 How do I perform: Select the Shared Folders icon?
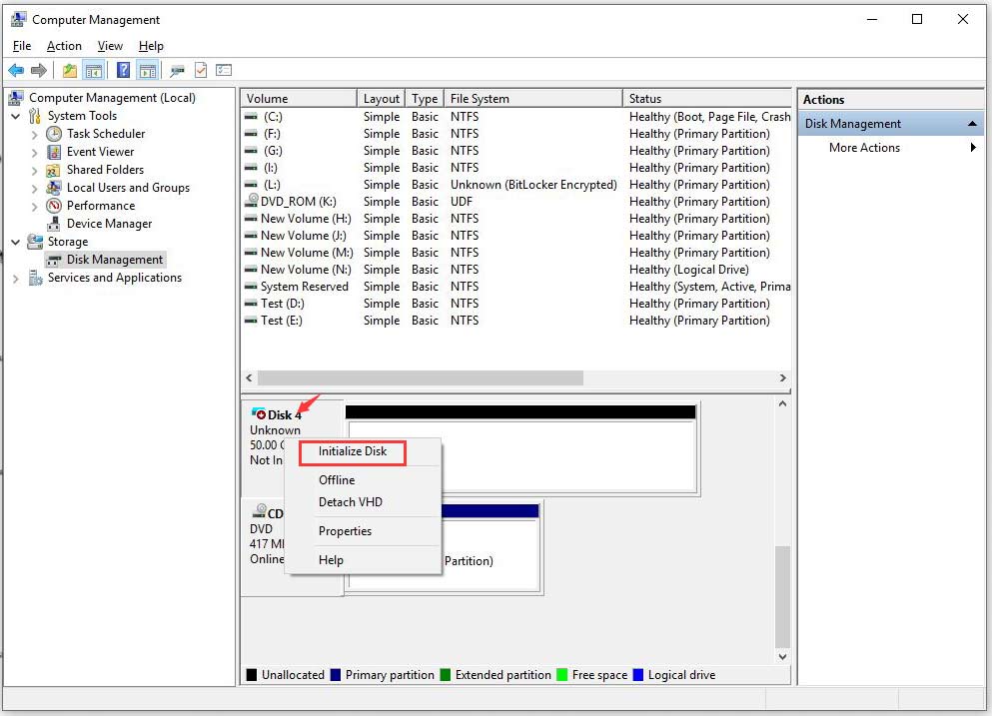pyautogui.click(x=53, y=170)
